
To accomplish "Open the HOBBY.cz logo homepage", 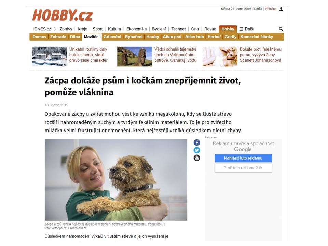I will point(62,15).
